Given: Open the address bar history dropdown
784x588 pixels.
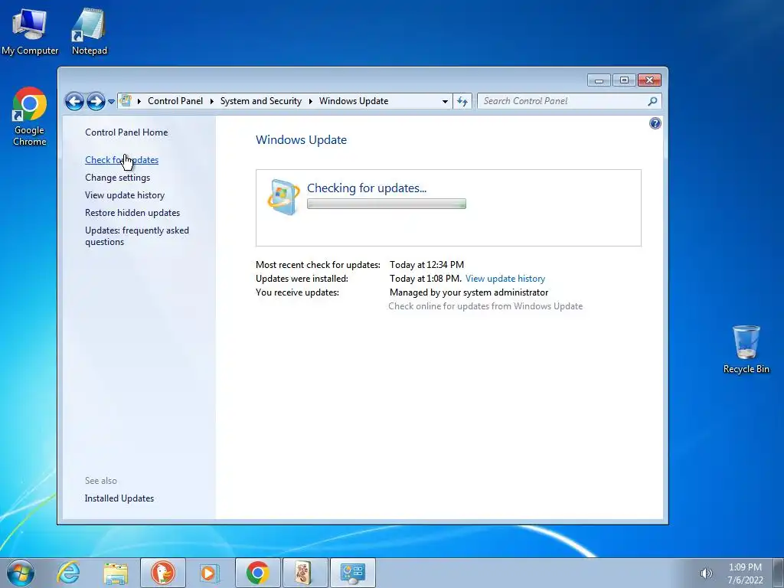Looking at the screenshot, I should (x=445, y=102).
